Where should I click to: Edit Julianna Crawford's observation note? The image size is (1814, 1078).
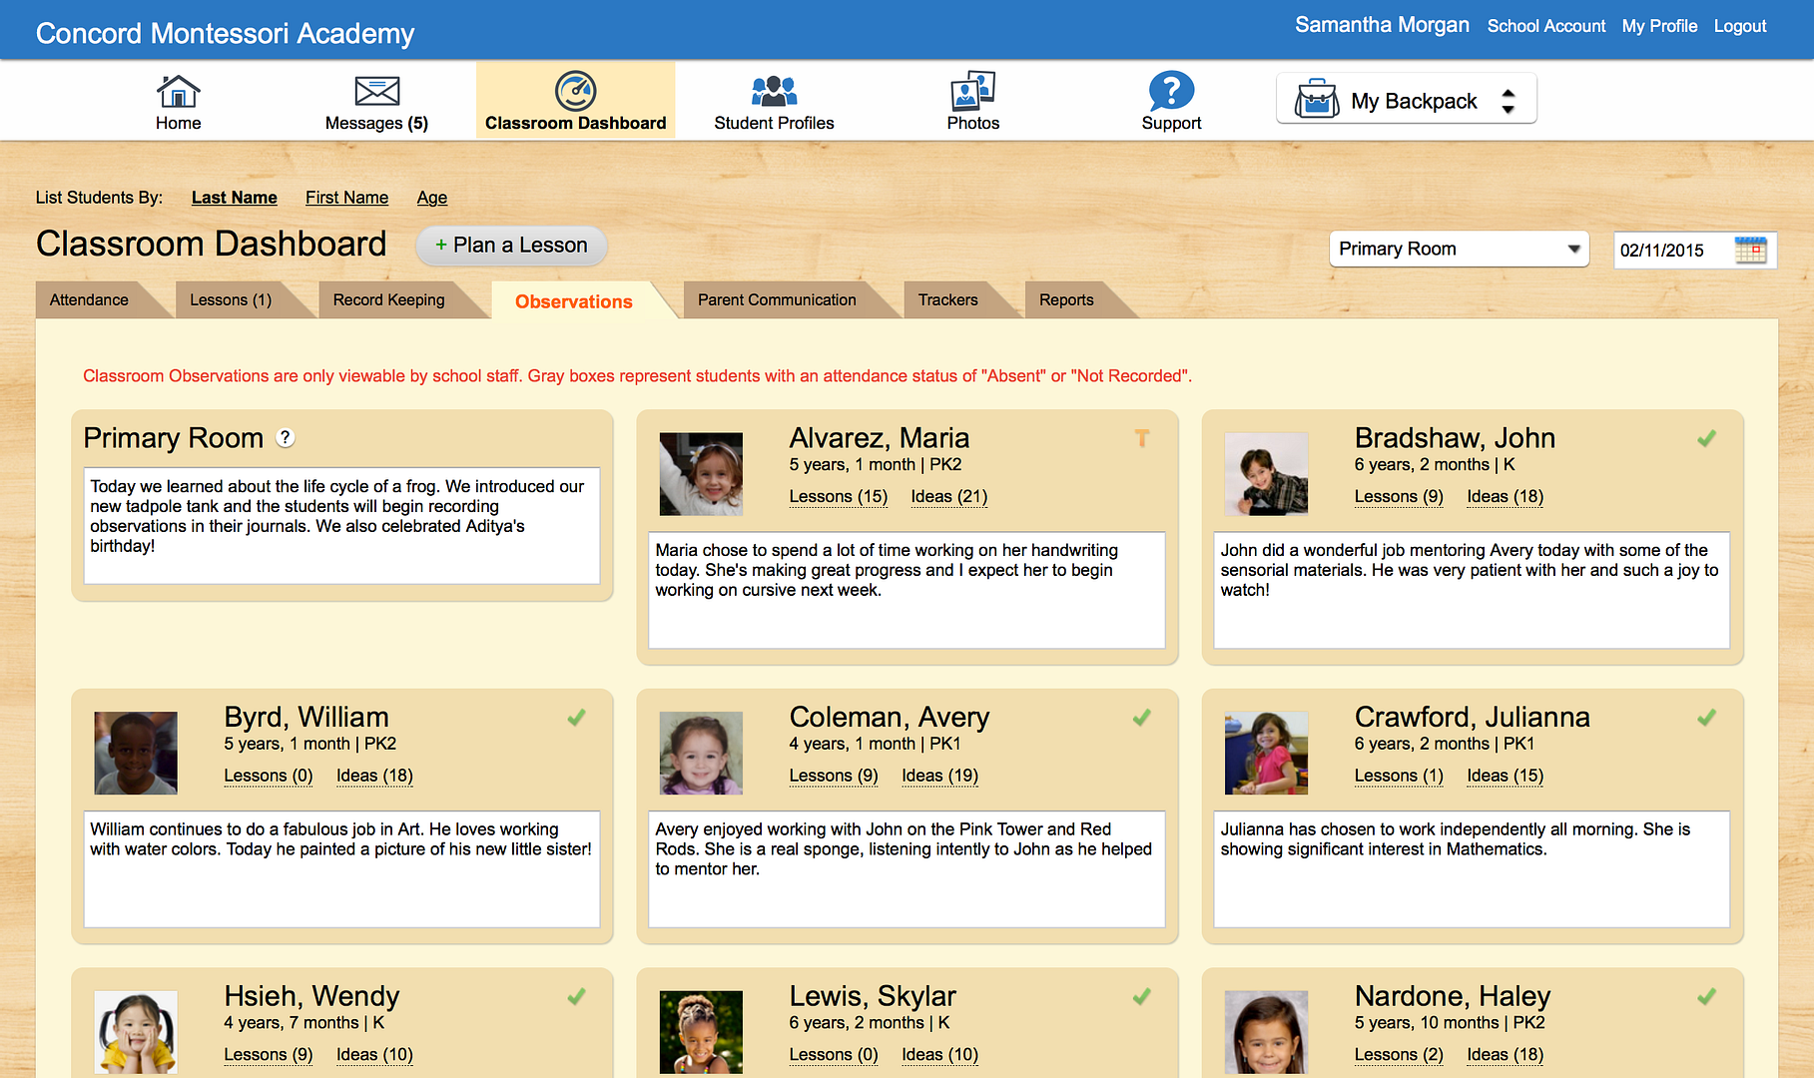pyautogui.click(x=1472, y=869)
